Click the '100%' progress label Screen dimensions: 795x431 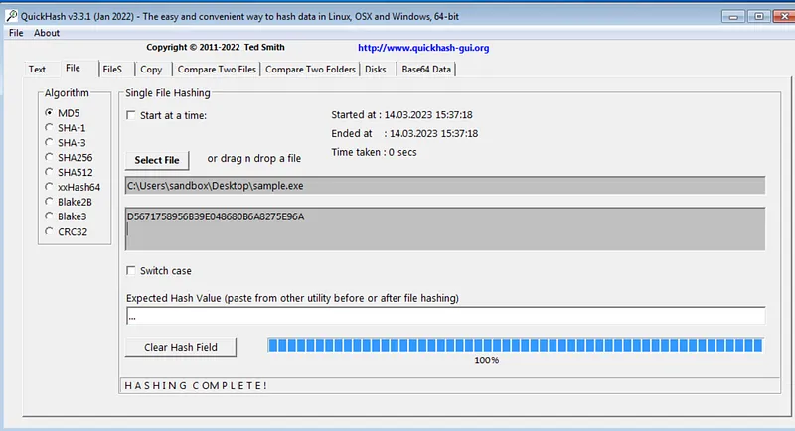coord(487,360)
